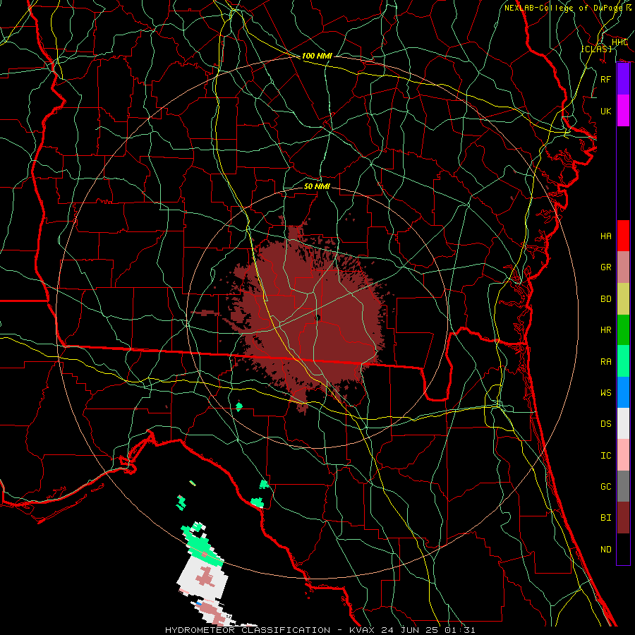Viewport: 635px width, 635px height.
Task: Pick the HR green legend swatch
Action: [x=623, y=329]
